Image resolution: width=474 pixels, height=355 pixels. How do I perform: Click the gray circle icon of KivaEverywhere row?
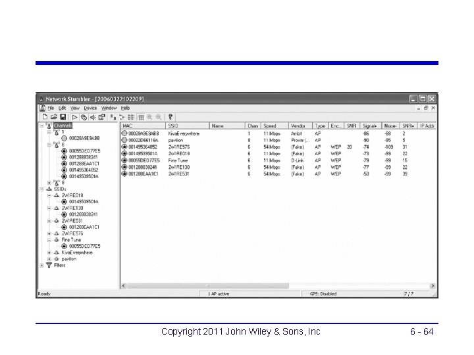click(x=124, y=133)
